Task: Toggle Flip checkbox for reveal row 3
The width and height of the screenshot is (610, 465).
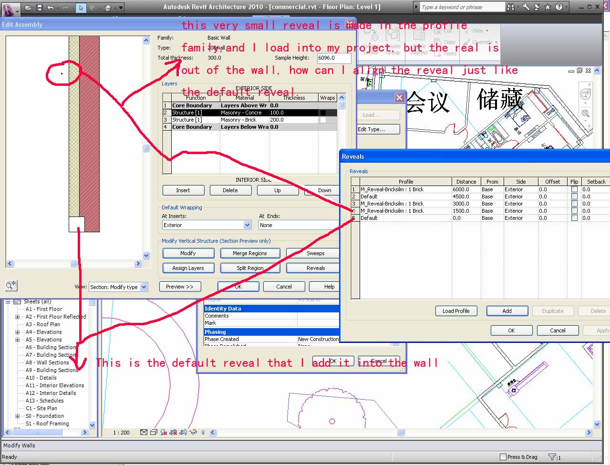Action: tap(574, 204)
